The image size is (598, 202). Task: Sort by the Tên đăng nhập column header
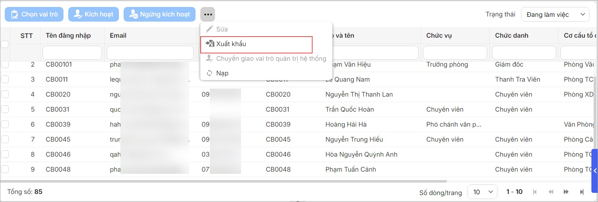(x=68, y=35)
